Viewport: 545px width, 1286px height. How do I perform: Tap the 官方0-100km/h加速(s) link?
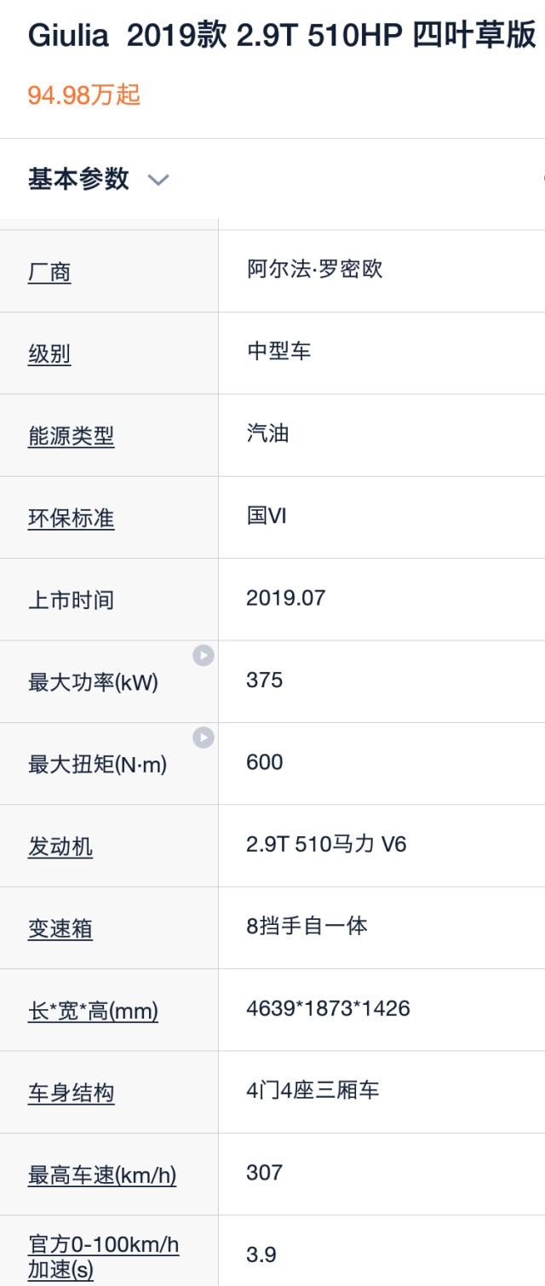103,1257
